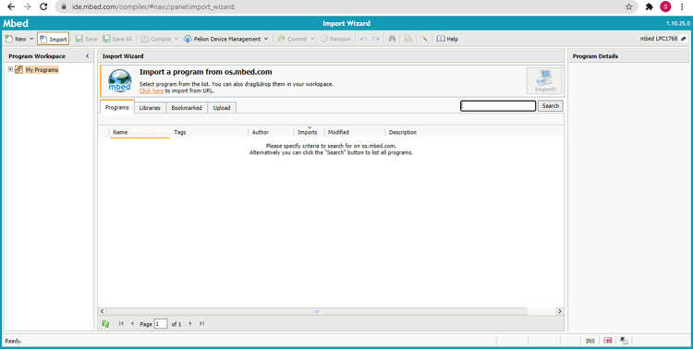This screenshot has width=693, height=349.
Task: Click the format code wand icon
Action: click(x=424, y=39)
